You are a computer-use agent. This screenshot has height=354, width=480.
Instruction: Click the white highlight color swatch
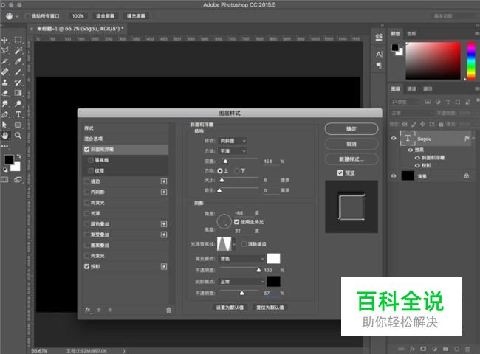273,258
